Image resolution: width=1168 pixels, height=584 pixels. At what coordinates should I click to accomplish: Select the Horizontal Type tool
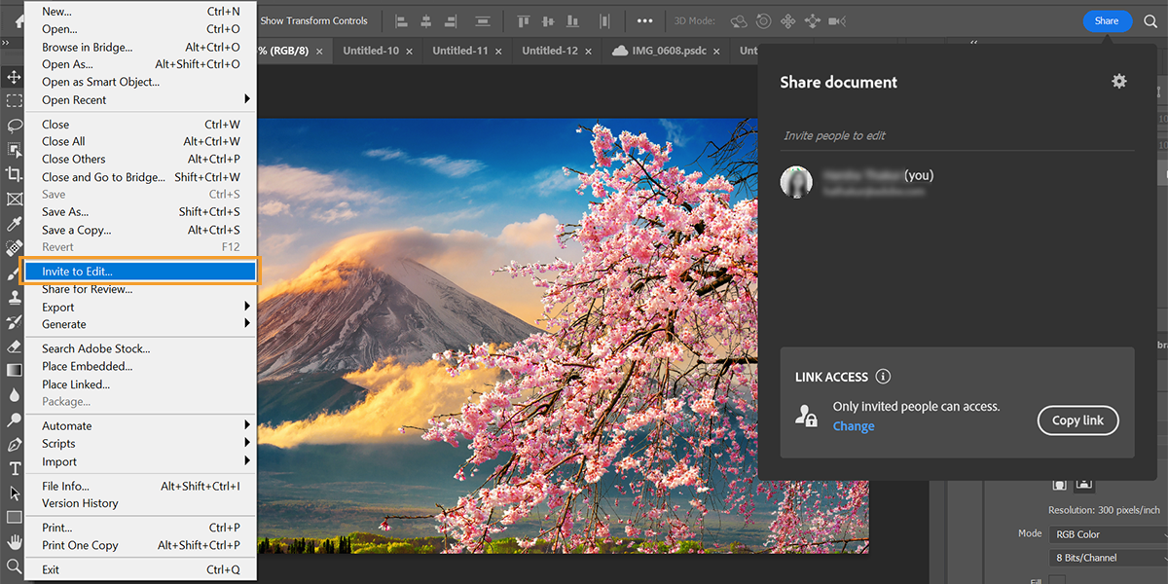click(x=14, y=468)
